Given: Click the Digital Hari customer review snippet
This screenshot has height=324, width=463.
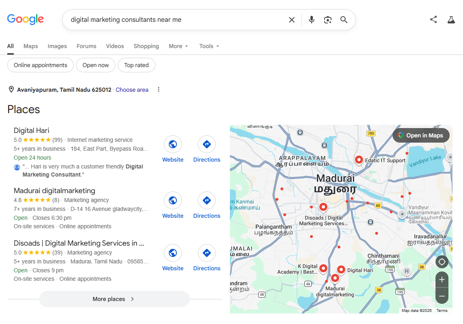Looking at the screenshot, I should [x=83, y=170].
